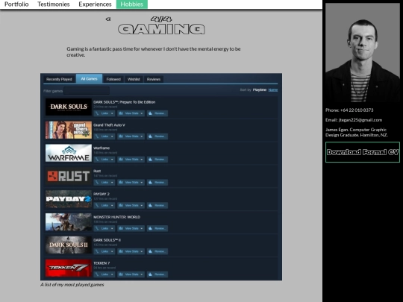
Task: Expand Links dropdown for Tekken 7
Action: coord(104,274)
